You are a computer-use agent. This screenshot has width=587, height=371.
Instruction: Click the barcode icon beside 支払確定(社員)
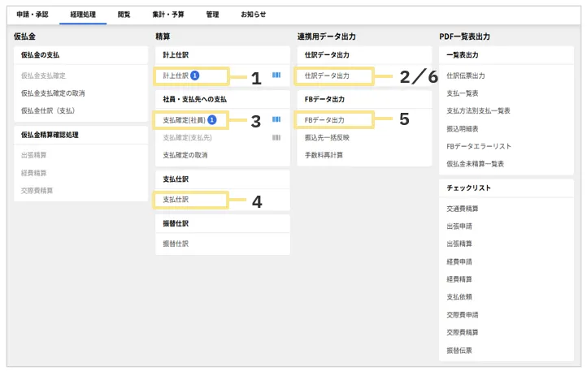(x=276, y=119)
